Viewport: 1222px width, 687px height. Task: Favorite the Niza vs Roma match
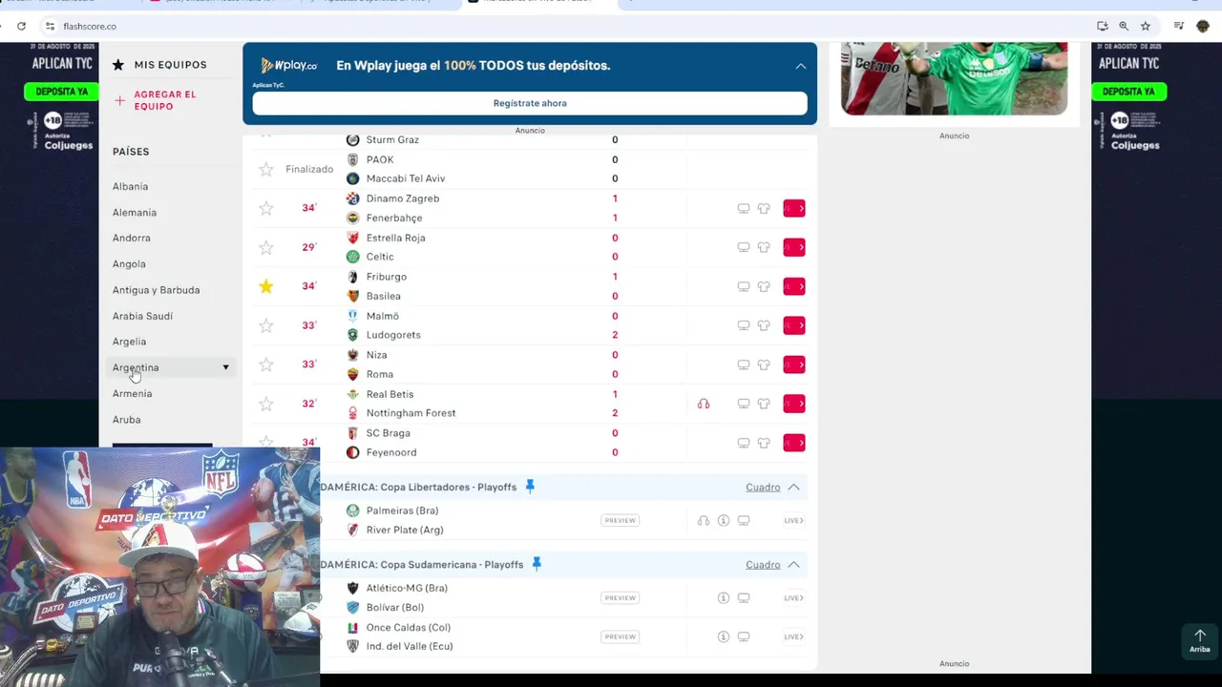[x=266, y=364]
